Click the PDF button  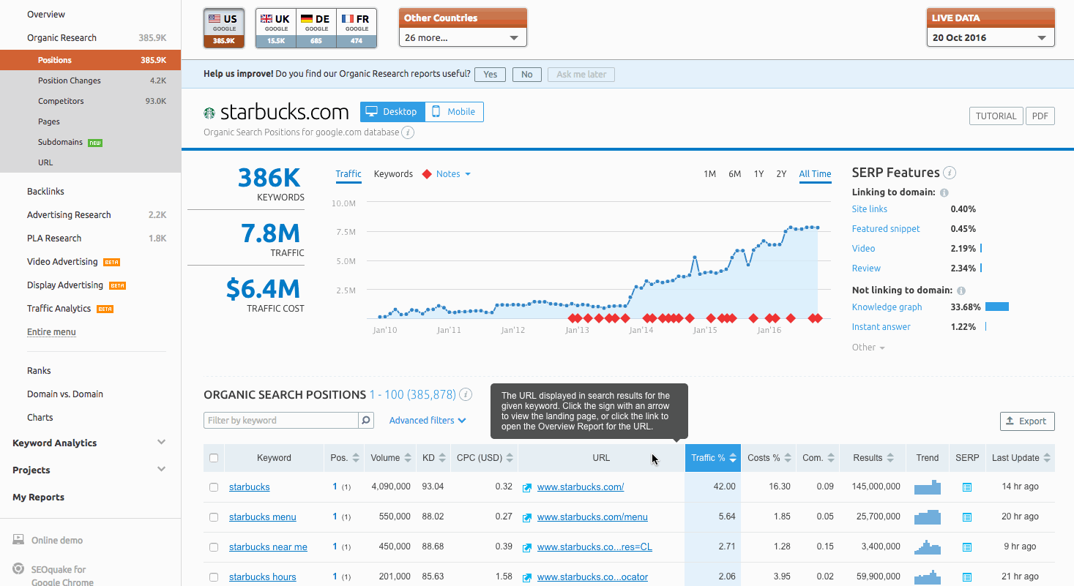(x=1040, y=116)
